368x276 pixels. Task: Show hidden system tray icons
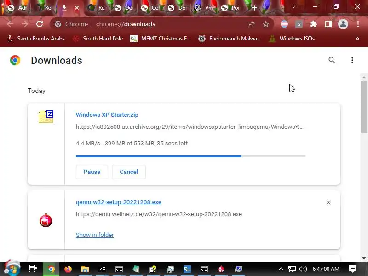pos(281,269)
